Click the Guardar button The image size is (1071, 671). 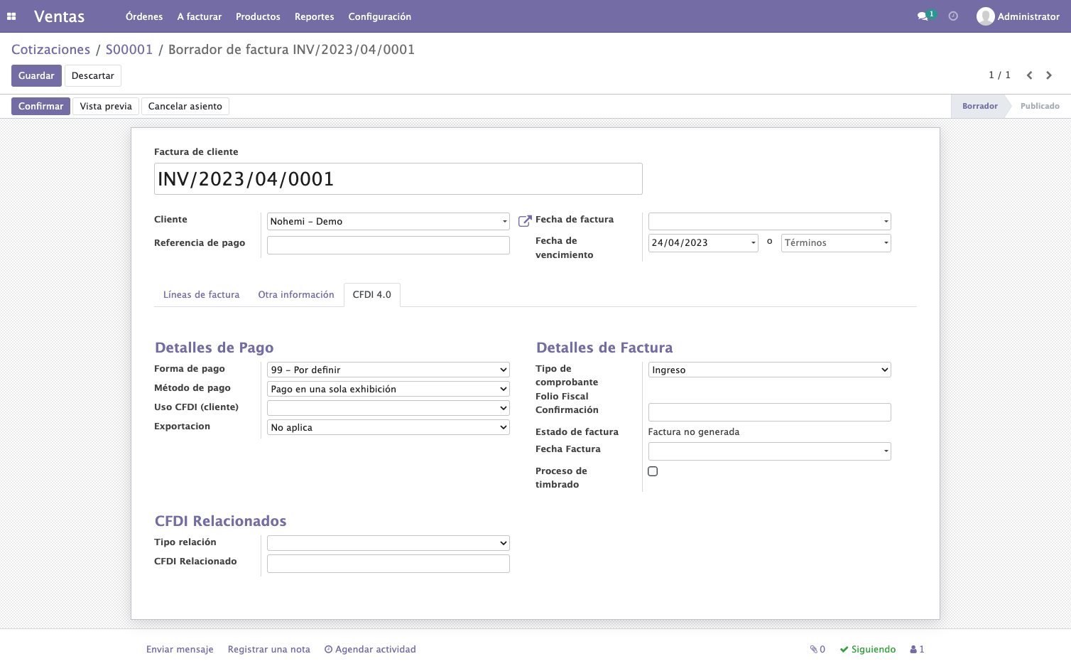click(x=36, y=76)
